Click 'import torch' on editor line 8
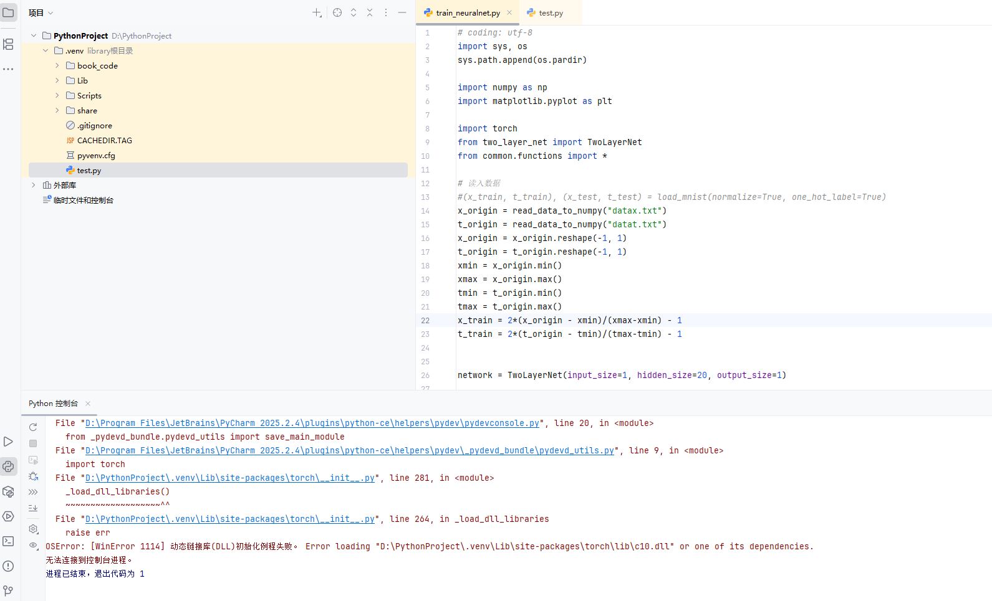 487,128
